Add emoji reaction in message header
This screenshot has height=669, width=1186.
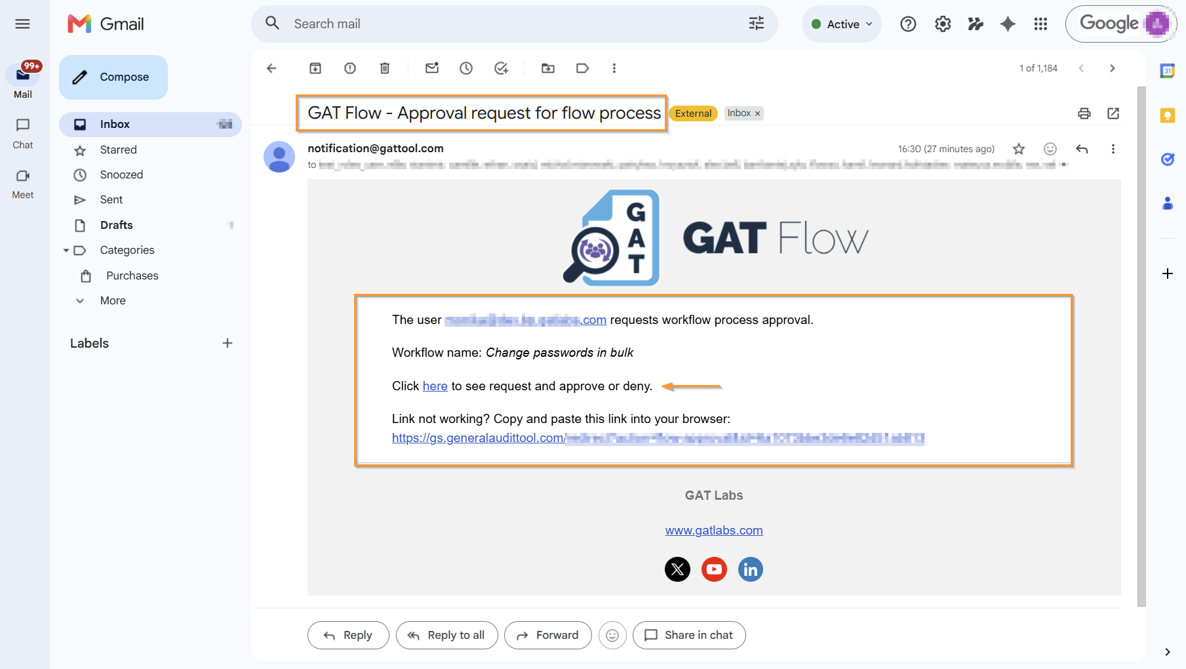(x=1050, y=149)
